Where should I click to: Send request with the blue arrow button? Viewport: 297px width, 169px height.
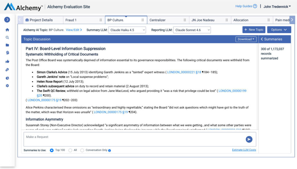[249, 139]
